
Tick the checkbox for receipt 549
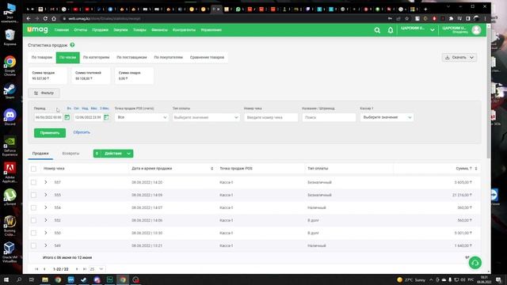tap(33, 245)
